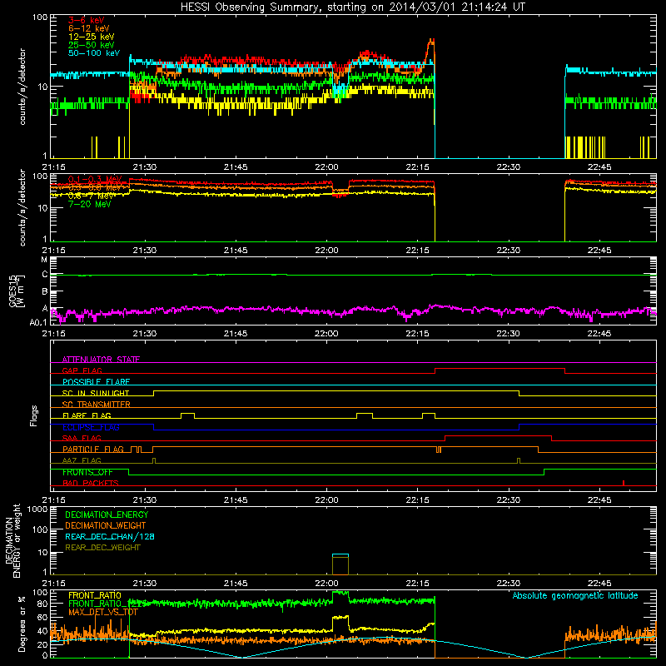Click the Flags axis label
The width and height of the screenshot is (666, 666).
[33, 415]
